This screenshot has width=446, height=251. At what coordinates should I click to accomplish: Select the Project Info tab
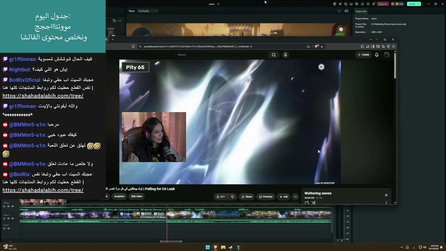pyautogui.click(x=361, y=11)
